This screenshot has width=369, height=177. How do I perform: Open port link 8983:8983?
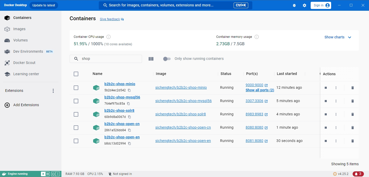pyautogui.click(x=254, y=114)
